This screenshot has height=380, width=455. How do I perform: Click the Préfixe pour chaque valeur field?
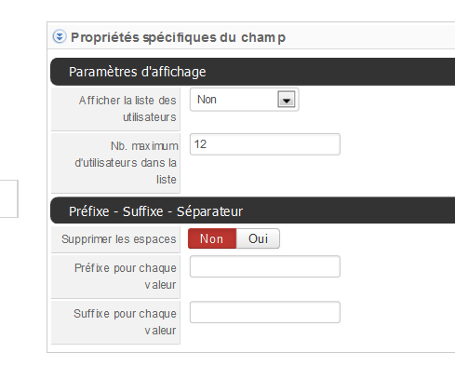click(265, 266)
